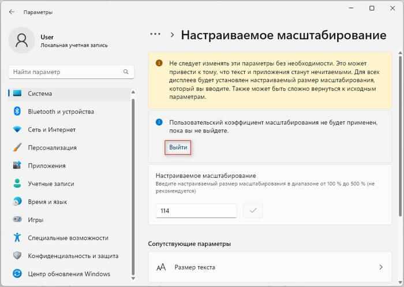
Task: Click the Выйти sign-out button
Action: pos(178,147)
